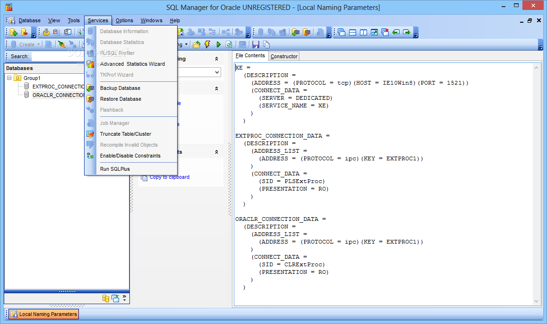Click the yellow database icon at the bottom of the Databases panel
The height and width of the screenshot is (324, 547).
pyautogui.click(x=106, y=298)
